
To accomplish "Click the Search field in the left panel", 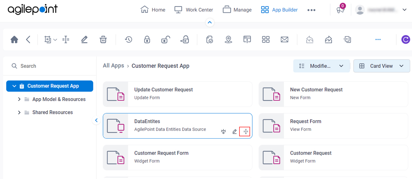I will [x=50, y=66].
